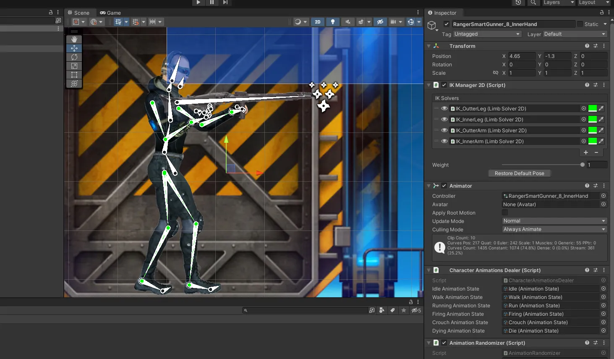Click the Step frame button

point(225,3)
